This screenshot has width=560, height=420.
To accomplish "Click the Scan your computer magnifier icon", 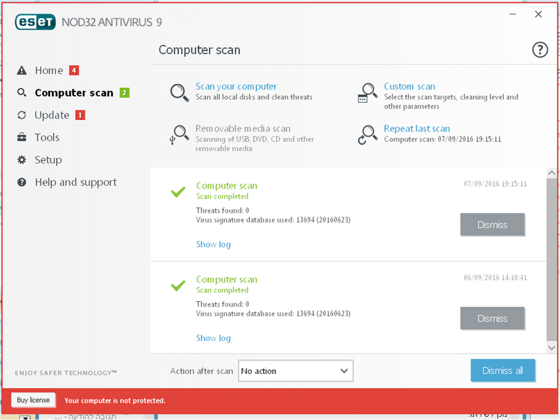I will point(179,93).
